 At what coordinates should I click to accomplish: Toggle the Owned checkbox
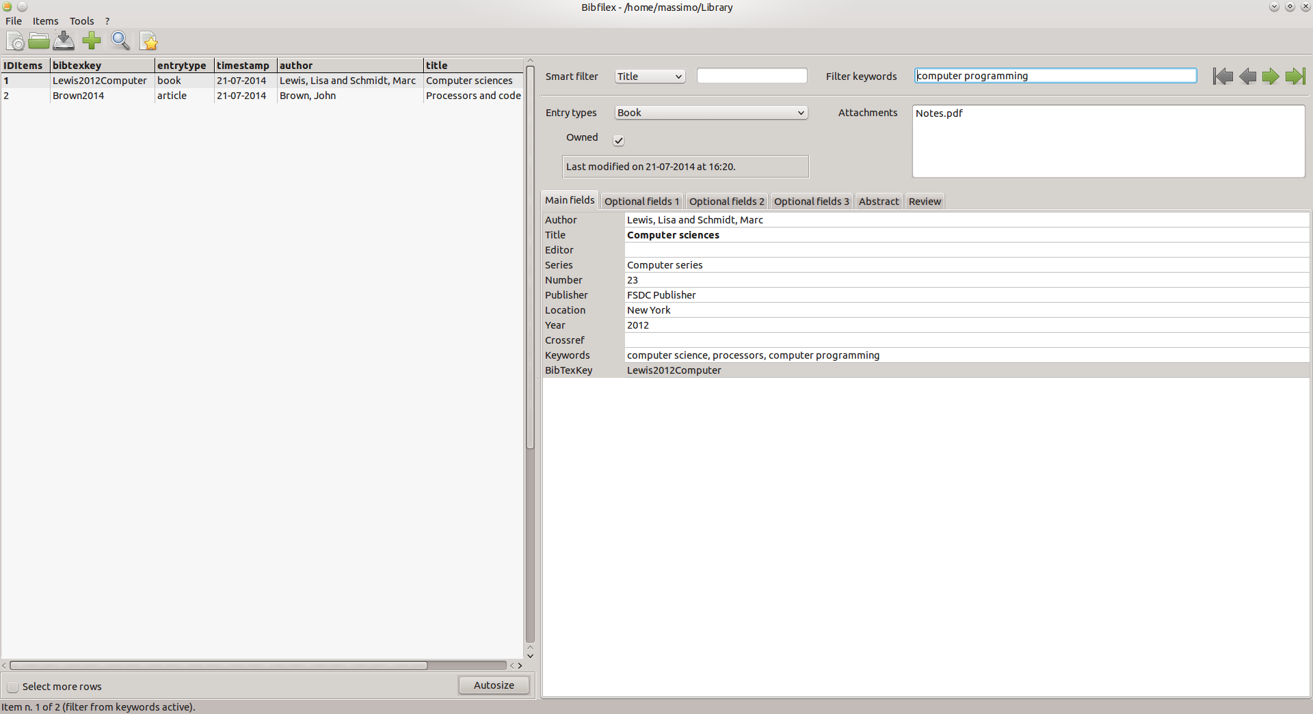tap(618, 141)
